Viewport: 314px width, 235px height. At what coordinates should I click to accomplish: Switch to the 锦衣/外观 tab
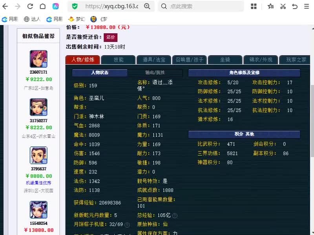click(x=261, y=60)
